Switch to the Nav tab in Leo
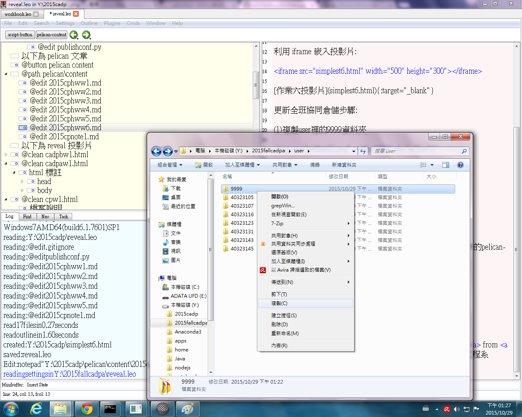Screen dimensions: 522x417 click(x=45, y=217)
